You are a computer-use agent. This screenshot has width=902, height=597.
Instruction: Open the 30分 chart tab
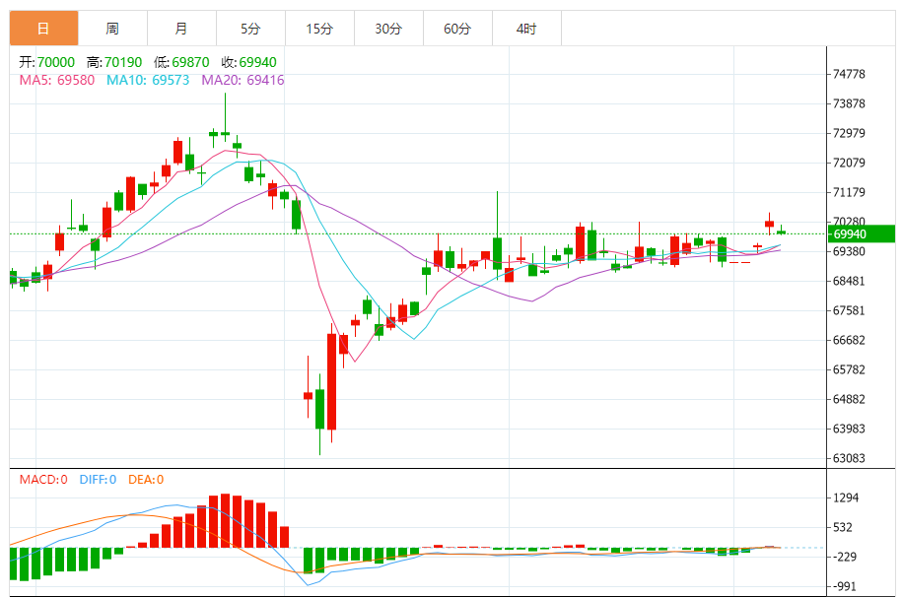(x=388, y=29)
